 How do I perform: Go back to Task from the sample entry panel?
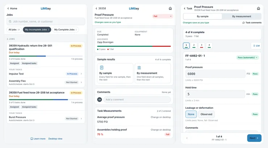(188, 9)
